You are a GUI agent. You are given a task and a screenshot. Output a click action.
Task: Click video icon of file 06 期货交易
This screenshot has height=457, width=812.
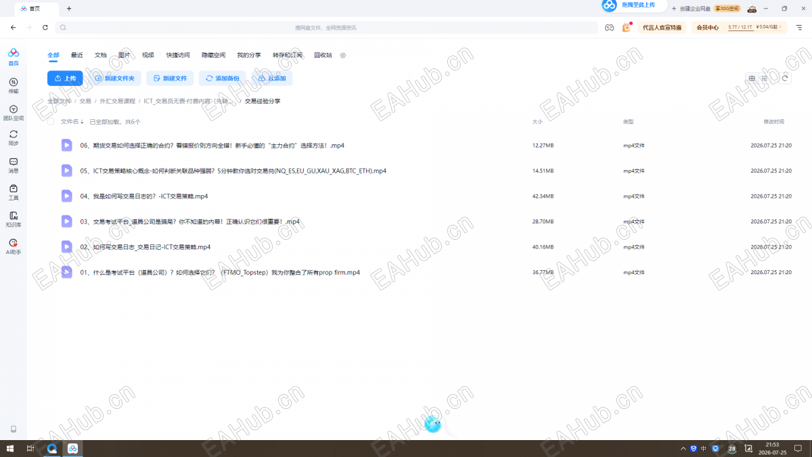(66, 145)
